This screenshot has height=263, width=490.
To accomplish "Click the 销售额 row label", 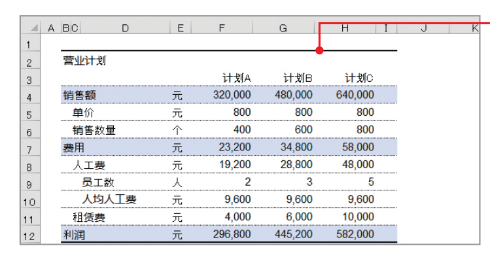I will coord(79,96).
